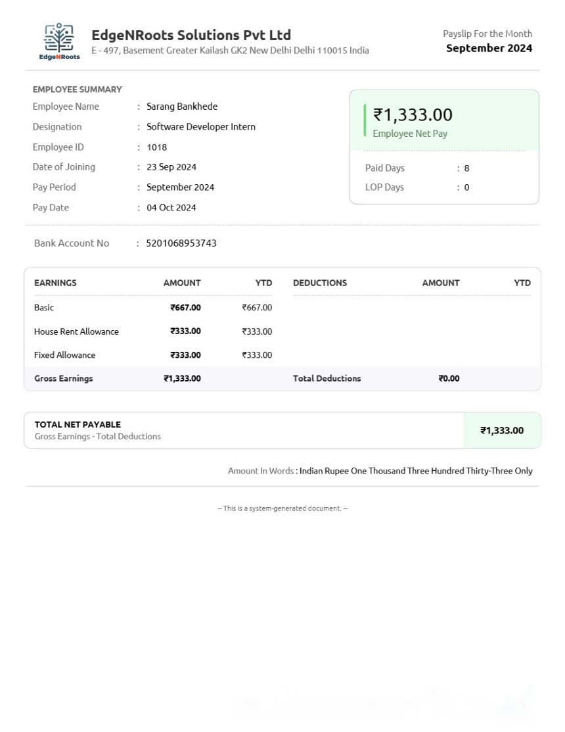Select the pay date 04 Oct 2024
This screenshot has height=732, width=565.
(x=171, y=208)
